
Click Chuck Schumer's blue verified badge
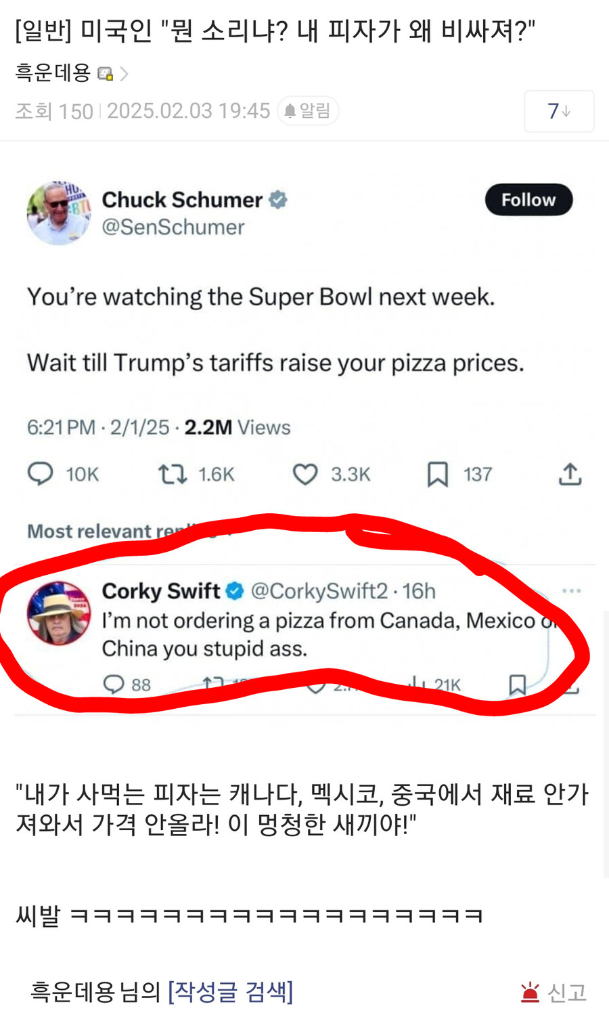pos(277,199)
